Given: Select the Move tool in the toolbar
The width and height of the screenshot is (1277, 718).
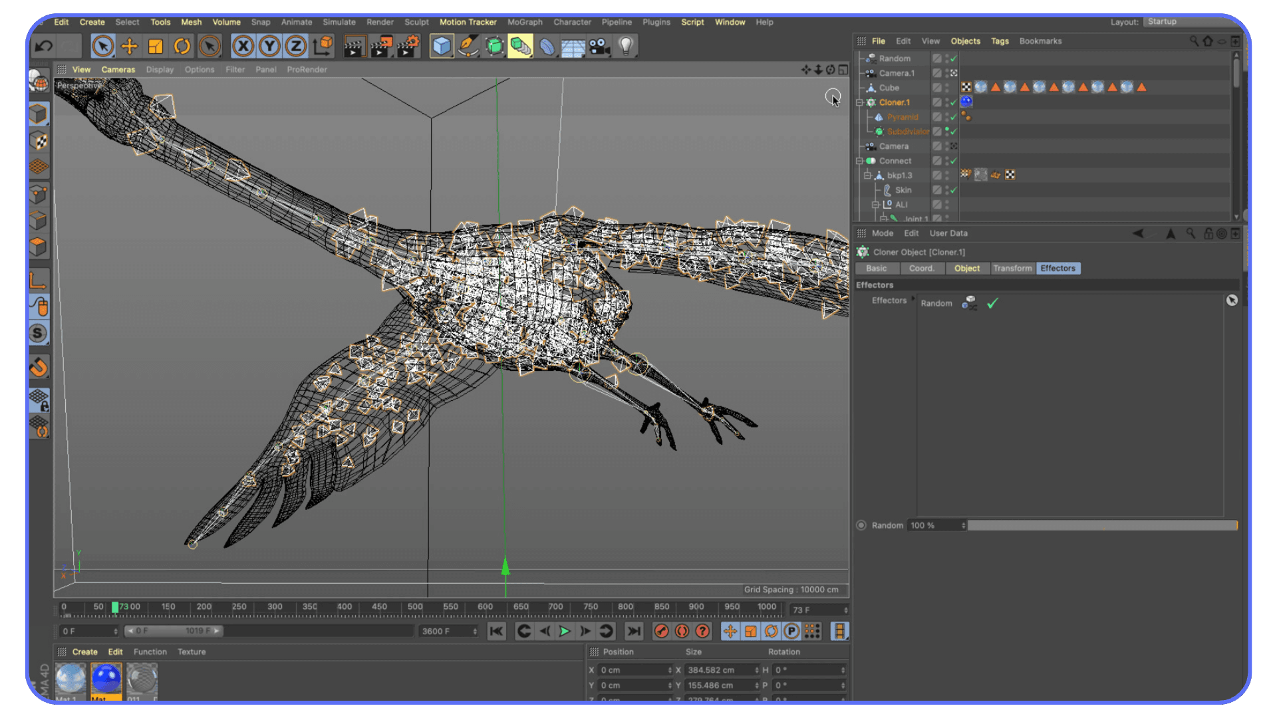Looking at the screenshot, I should [x=129, y=45].
